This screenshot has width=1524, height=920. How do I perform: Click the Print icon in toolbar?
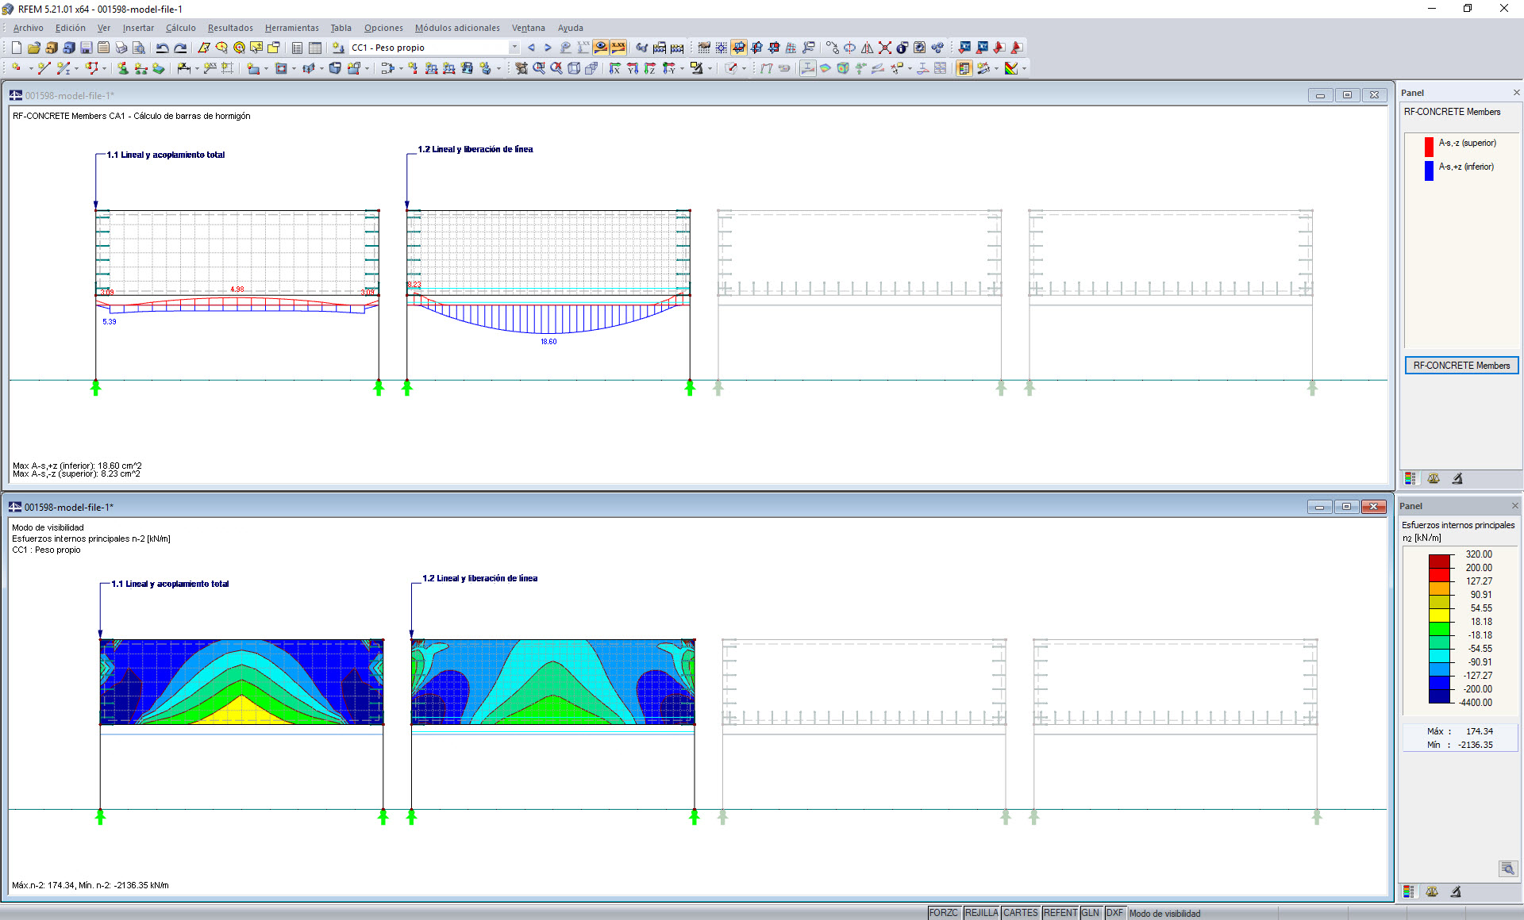pyautogui.click(x=121, y=48)
